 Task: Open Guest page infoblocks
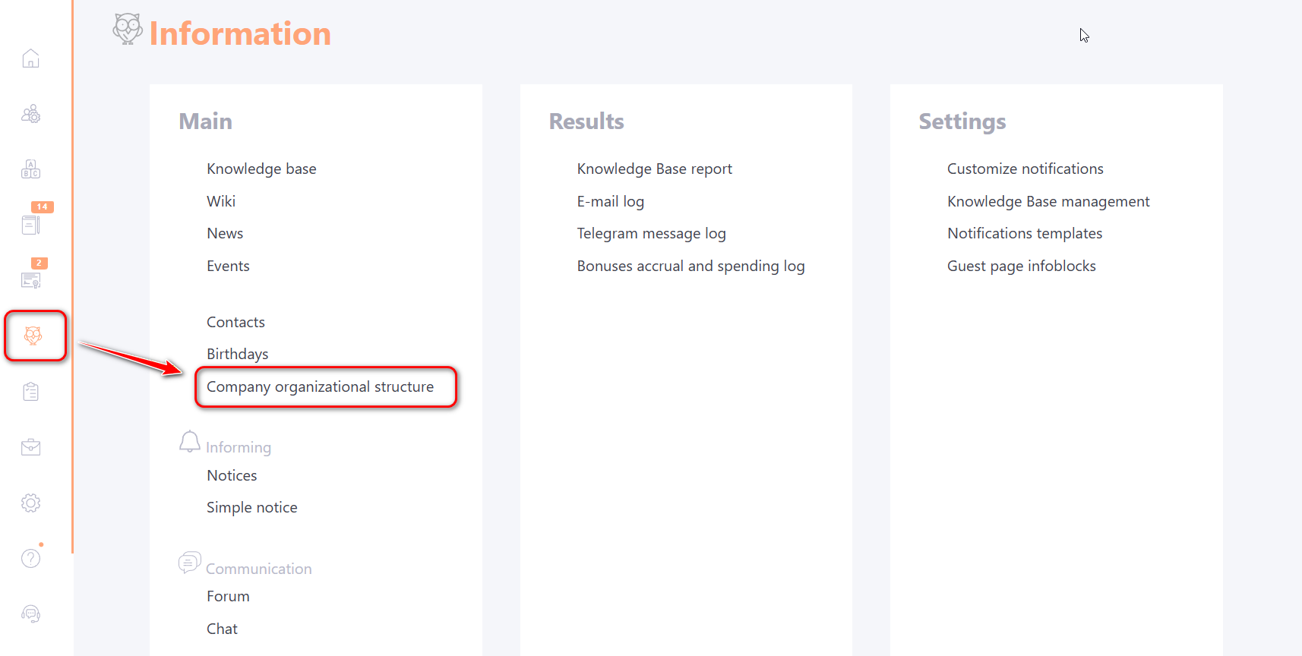(1021, 266)
